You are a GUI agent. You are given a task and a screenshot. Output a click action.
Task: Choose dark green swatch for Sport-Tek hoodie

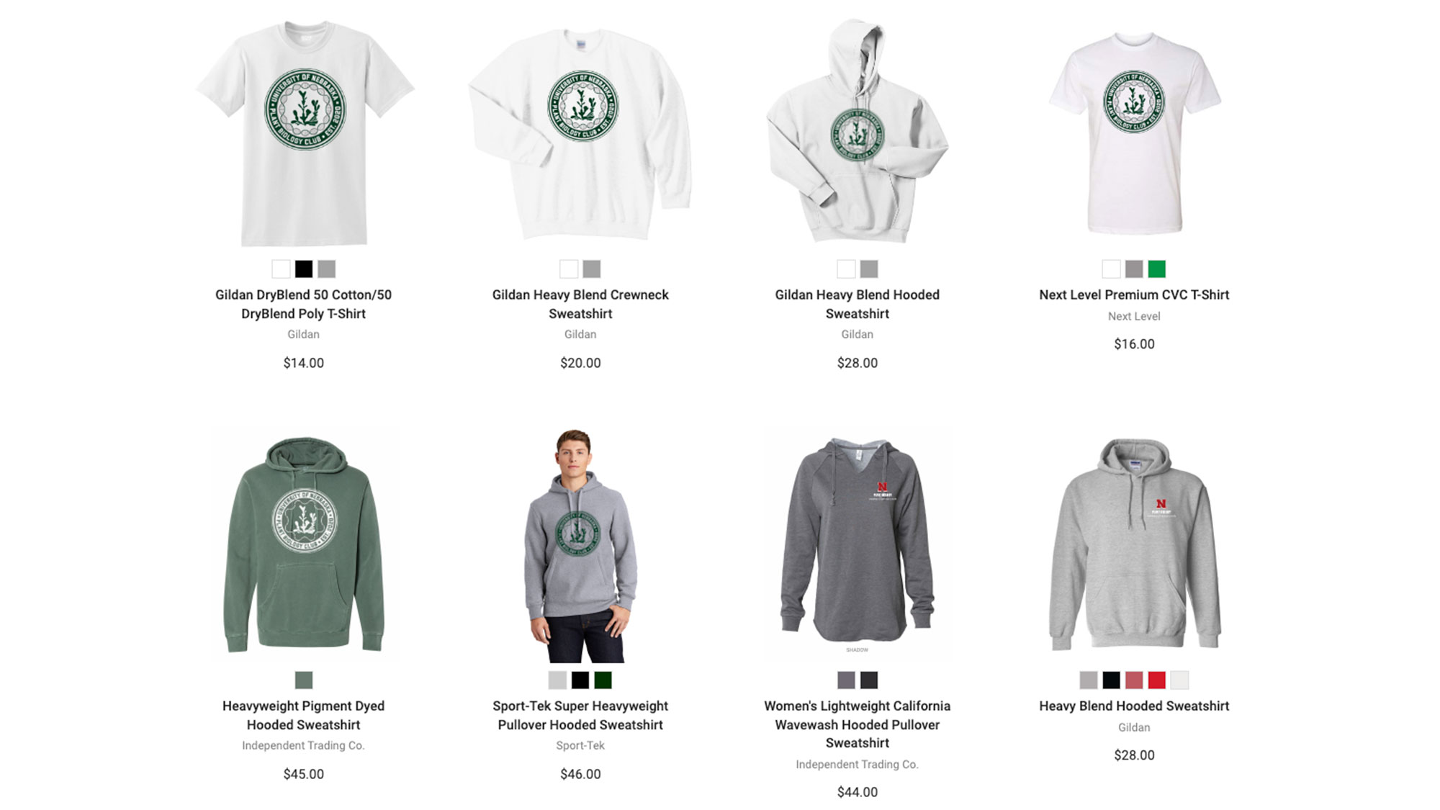pyautogui.click(x=603, y=680)
